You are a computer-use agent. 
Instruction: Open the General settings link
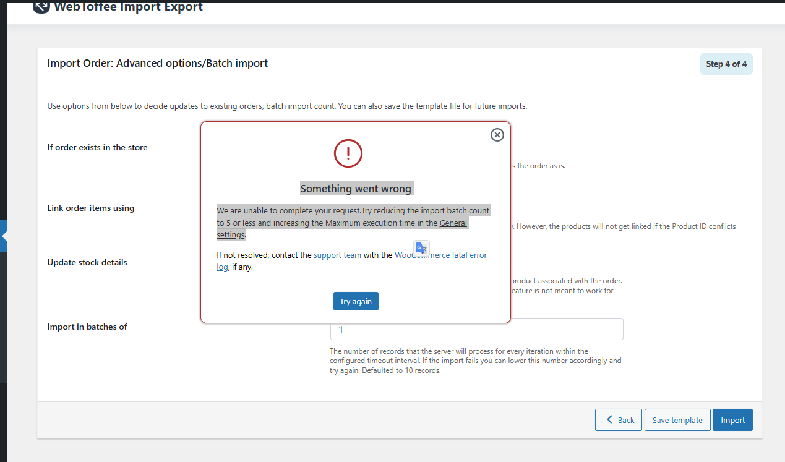pyautogui.click(x=453, y=223)
